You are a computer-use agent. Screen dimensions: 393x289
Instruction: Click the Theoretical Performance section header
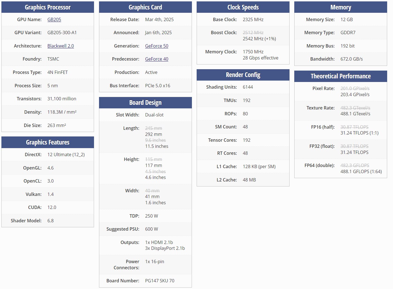340,76
